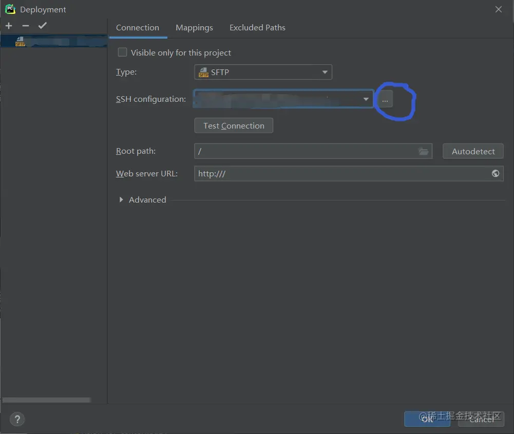The width and height of the screenshot is (514, 434).
Task: Add a new deployment server
Action: click(9, 26)
